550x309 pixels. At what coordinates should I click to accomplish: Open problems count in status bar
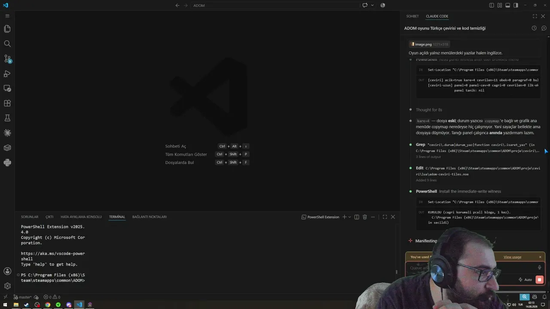point(52,297)
